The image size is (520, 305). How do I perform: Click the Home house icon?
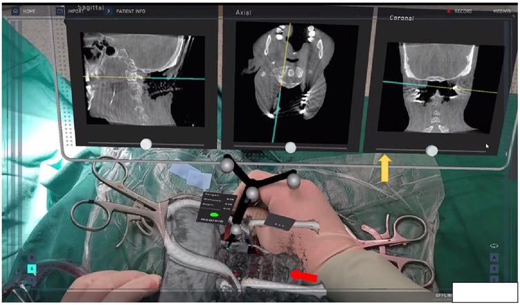pyautogui.click(x=15, y=11)
